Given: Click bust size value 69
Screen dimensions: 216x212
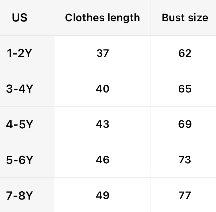Looking at the screenshot, I should pos(185,124).
